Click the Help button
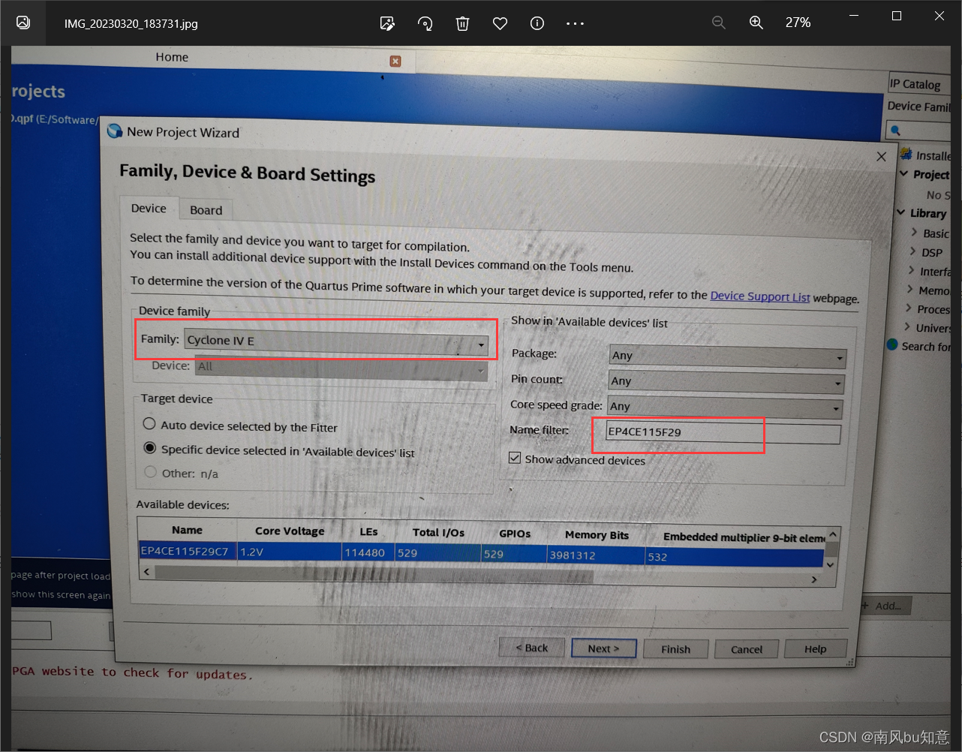 click(816, 649)
